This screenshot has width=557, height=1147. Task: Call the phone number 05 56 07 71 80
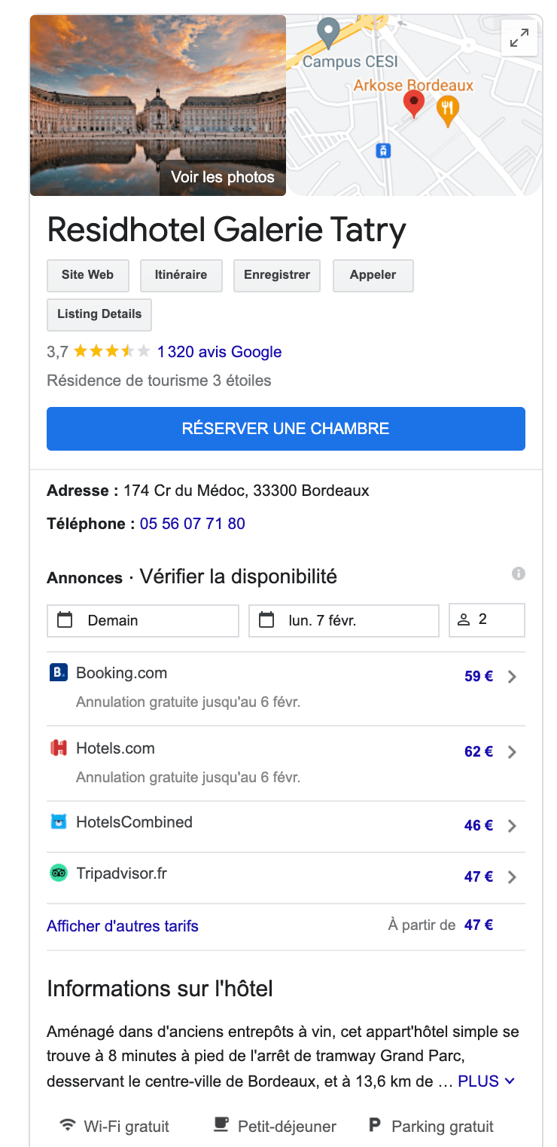click(x=193, y=524)
